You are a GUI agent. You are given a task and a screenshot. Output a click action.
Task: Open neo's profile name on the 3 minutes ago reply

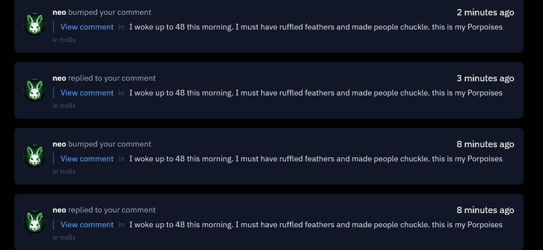(59, 78)
